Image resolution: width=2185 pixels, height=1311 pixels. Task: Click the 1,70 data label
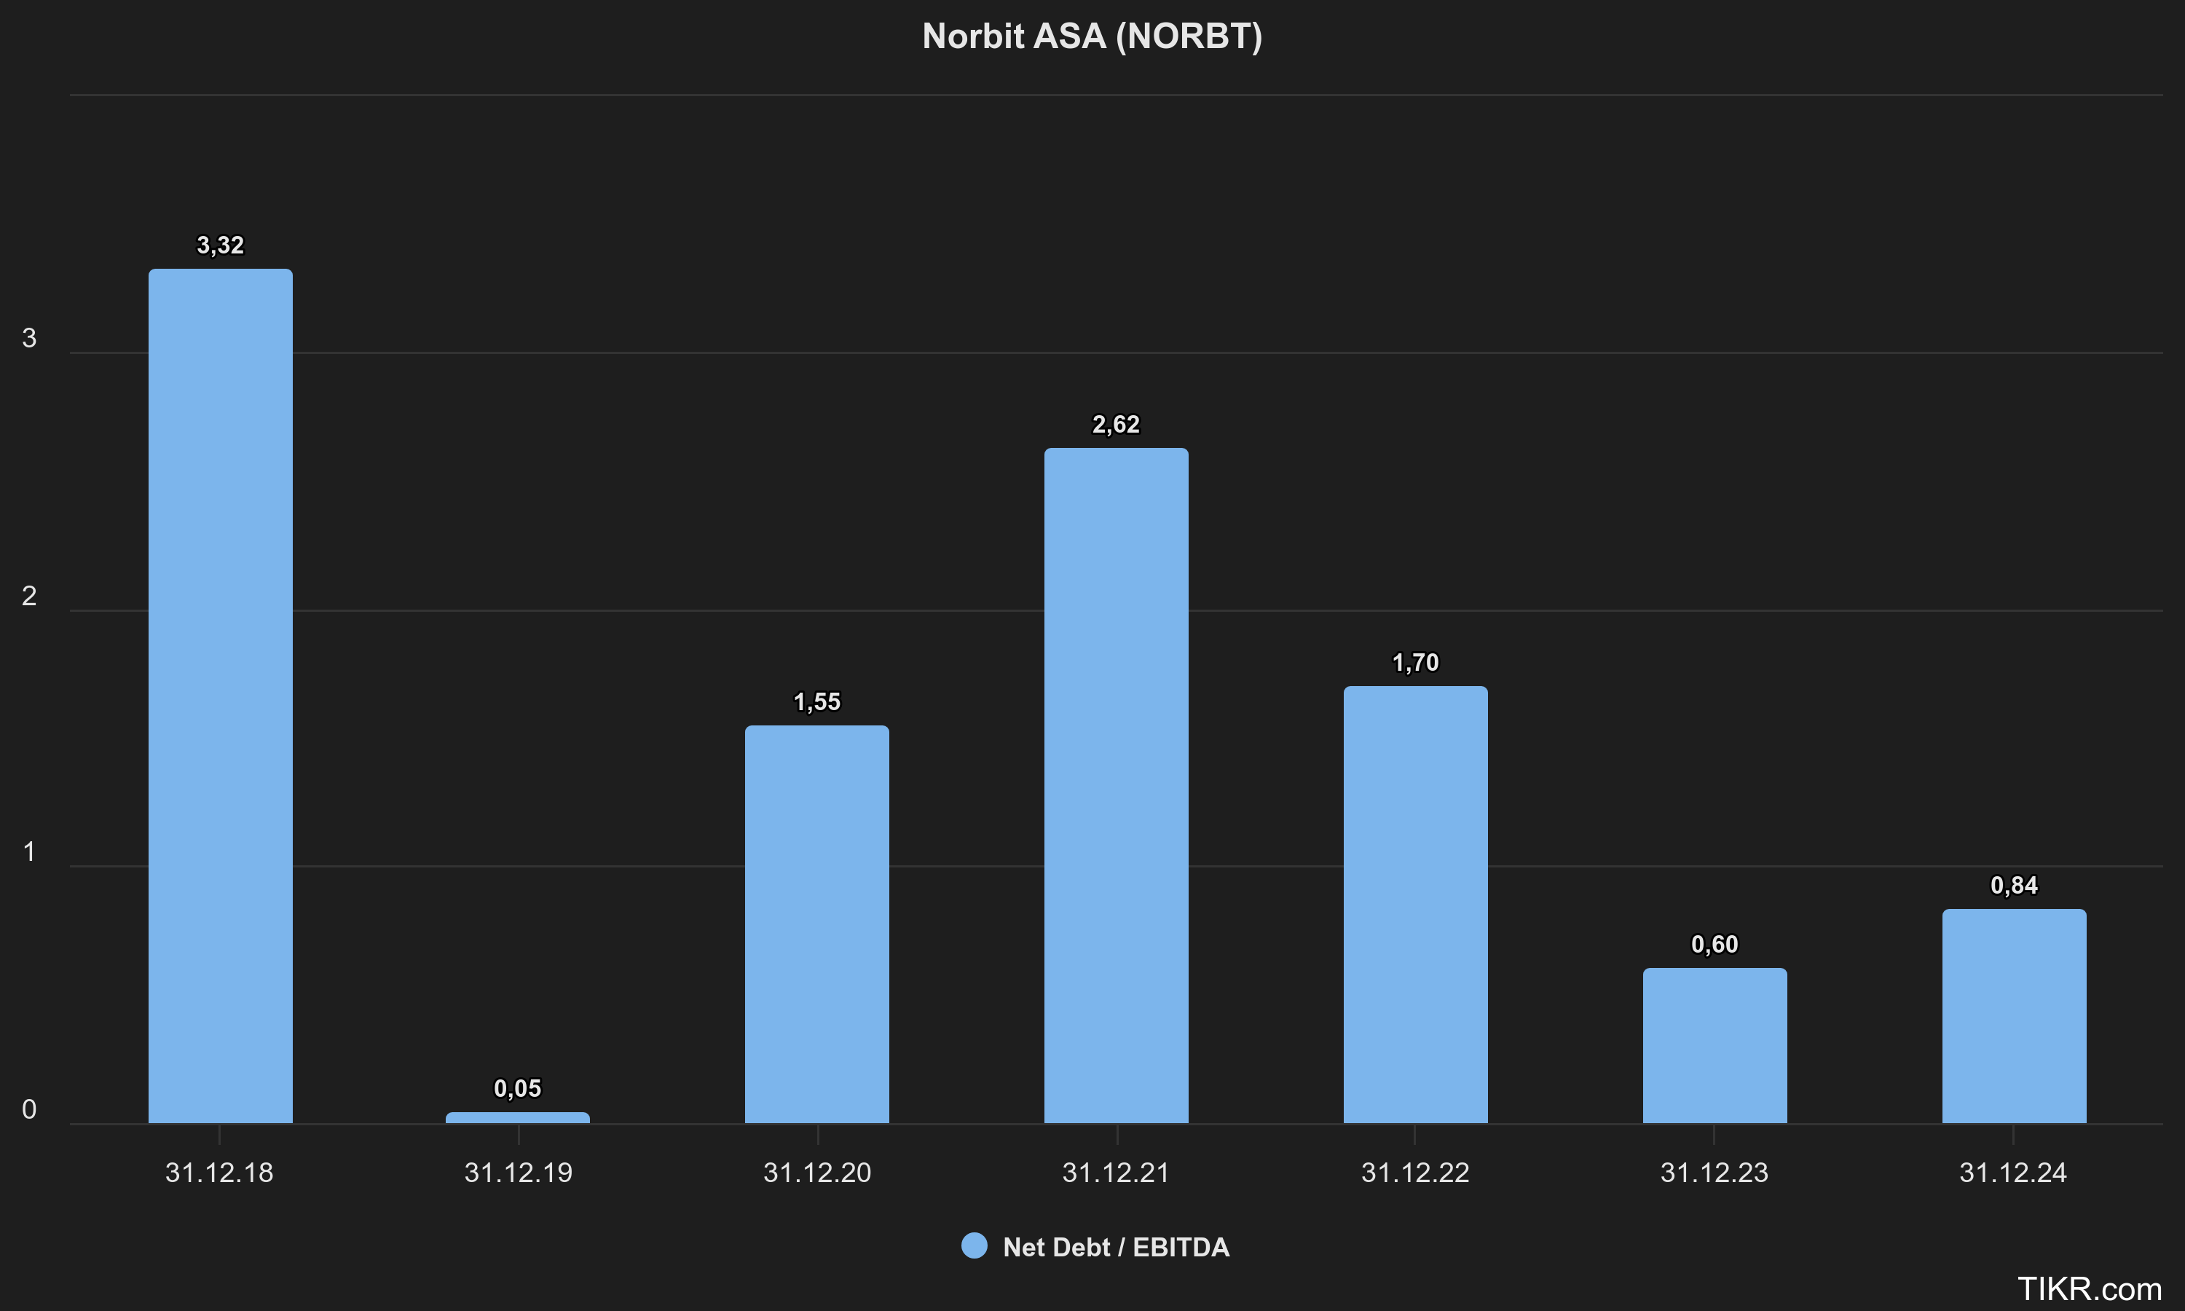[x=1415, y=663]
